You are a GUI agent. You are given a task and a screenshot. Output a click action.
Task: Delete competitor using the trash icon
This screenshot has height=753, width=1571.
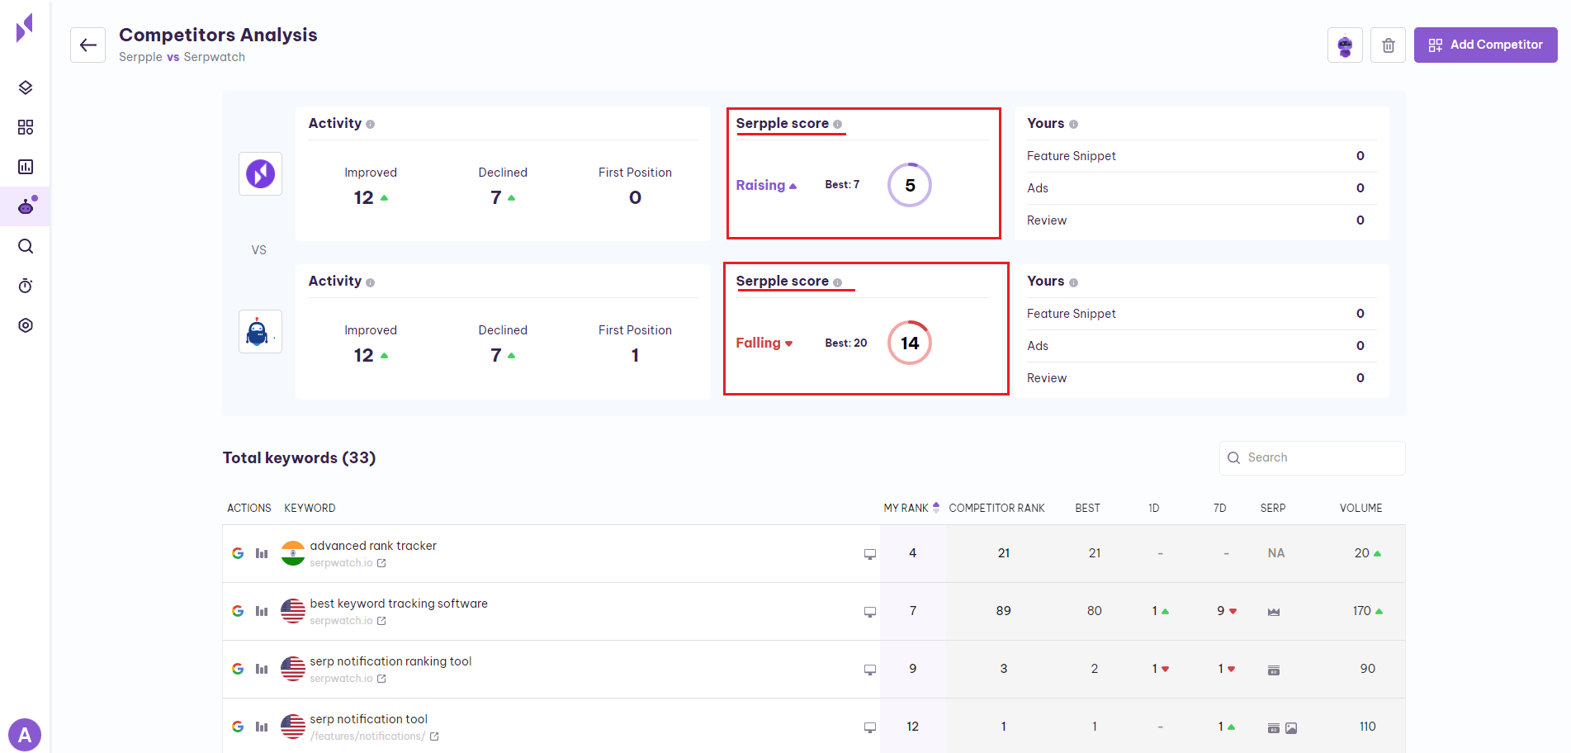1388,45
